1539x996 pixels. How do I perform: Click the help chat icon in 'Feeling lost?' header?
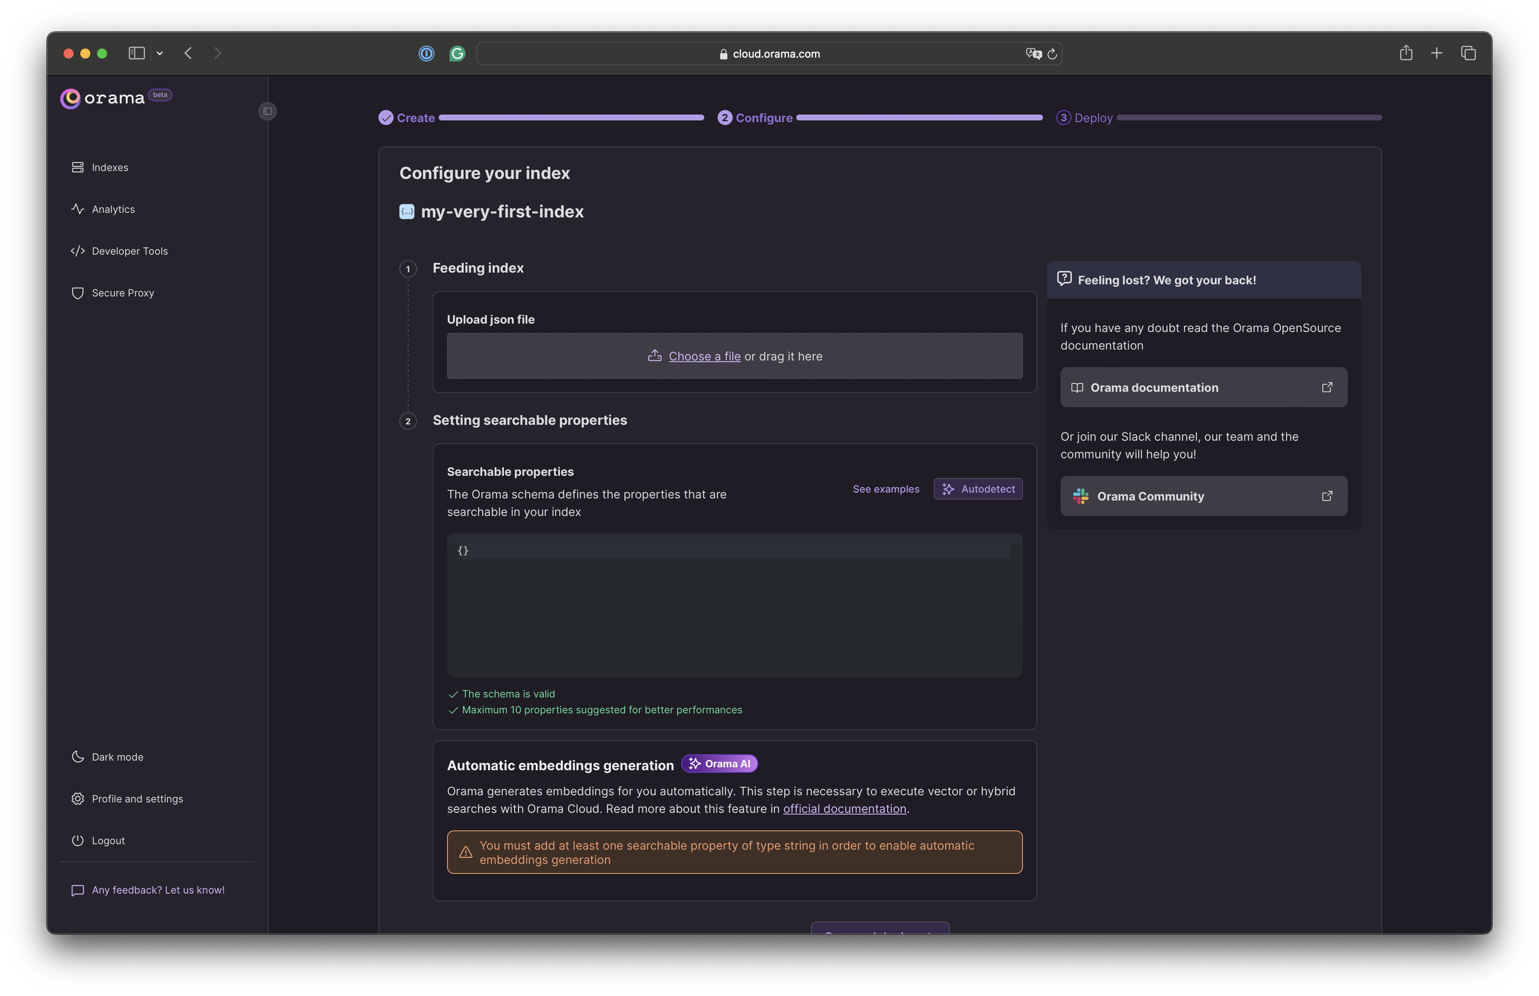[1064, 278]
